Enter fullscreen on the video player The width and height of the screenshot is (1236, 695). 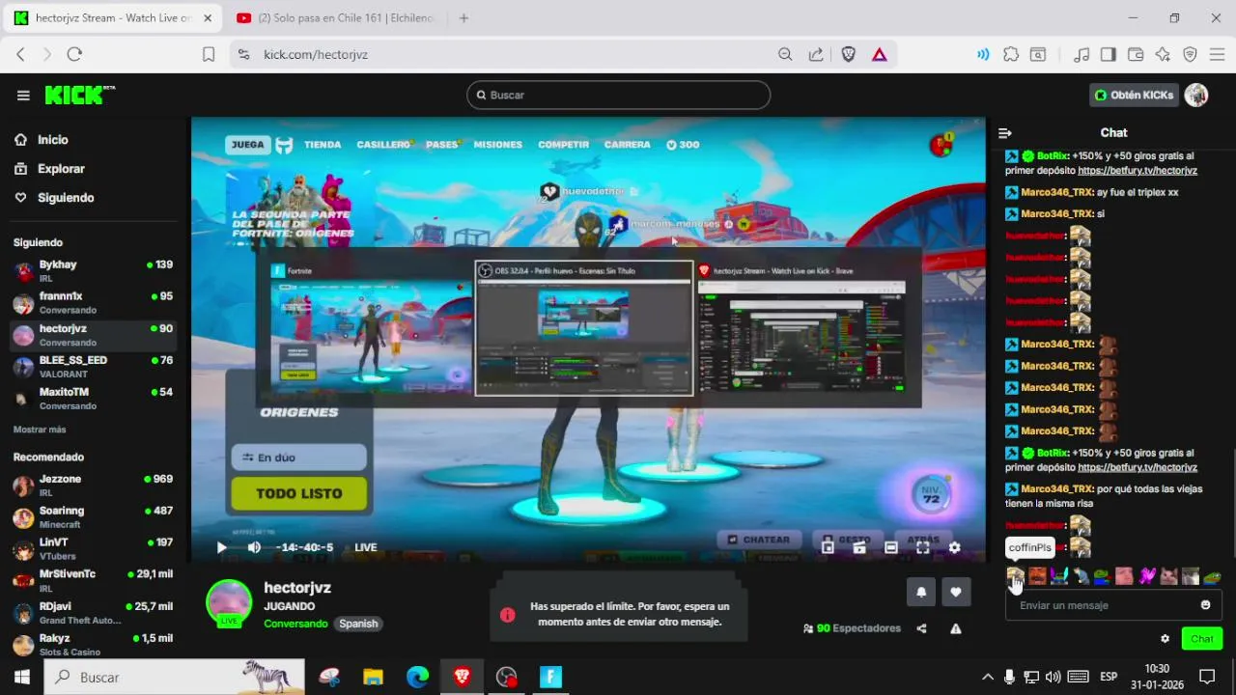tap(922, 547)
